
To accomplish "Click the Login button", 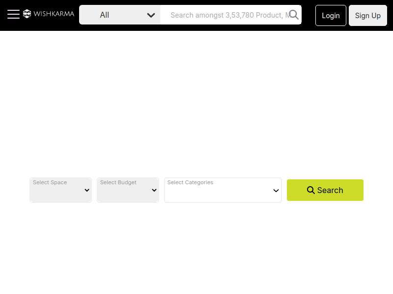I will pos(331,16).
